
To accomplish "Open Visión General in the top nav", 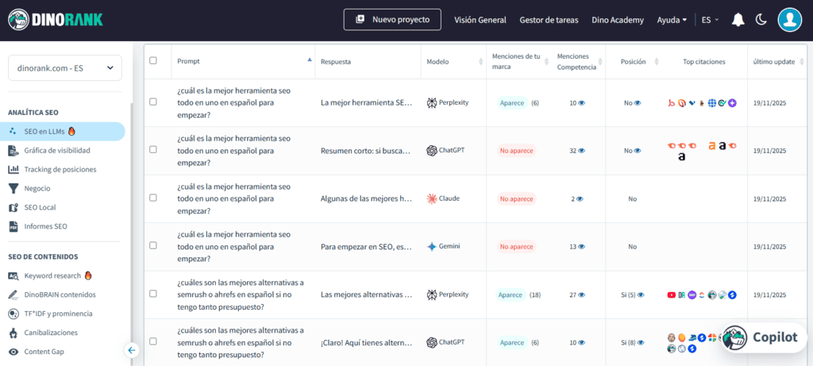I will 480,20.
